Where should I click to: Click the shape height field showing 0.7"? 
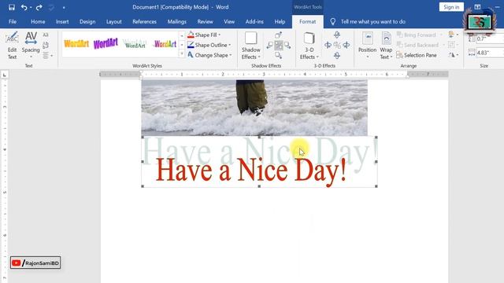490,39
